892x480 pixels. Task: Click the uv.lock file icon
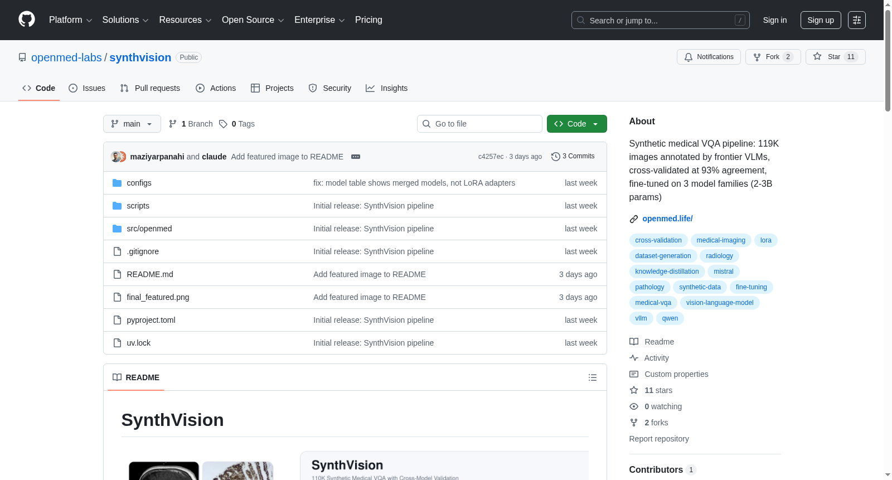coord(117,343)
